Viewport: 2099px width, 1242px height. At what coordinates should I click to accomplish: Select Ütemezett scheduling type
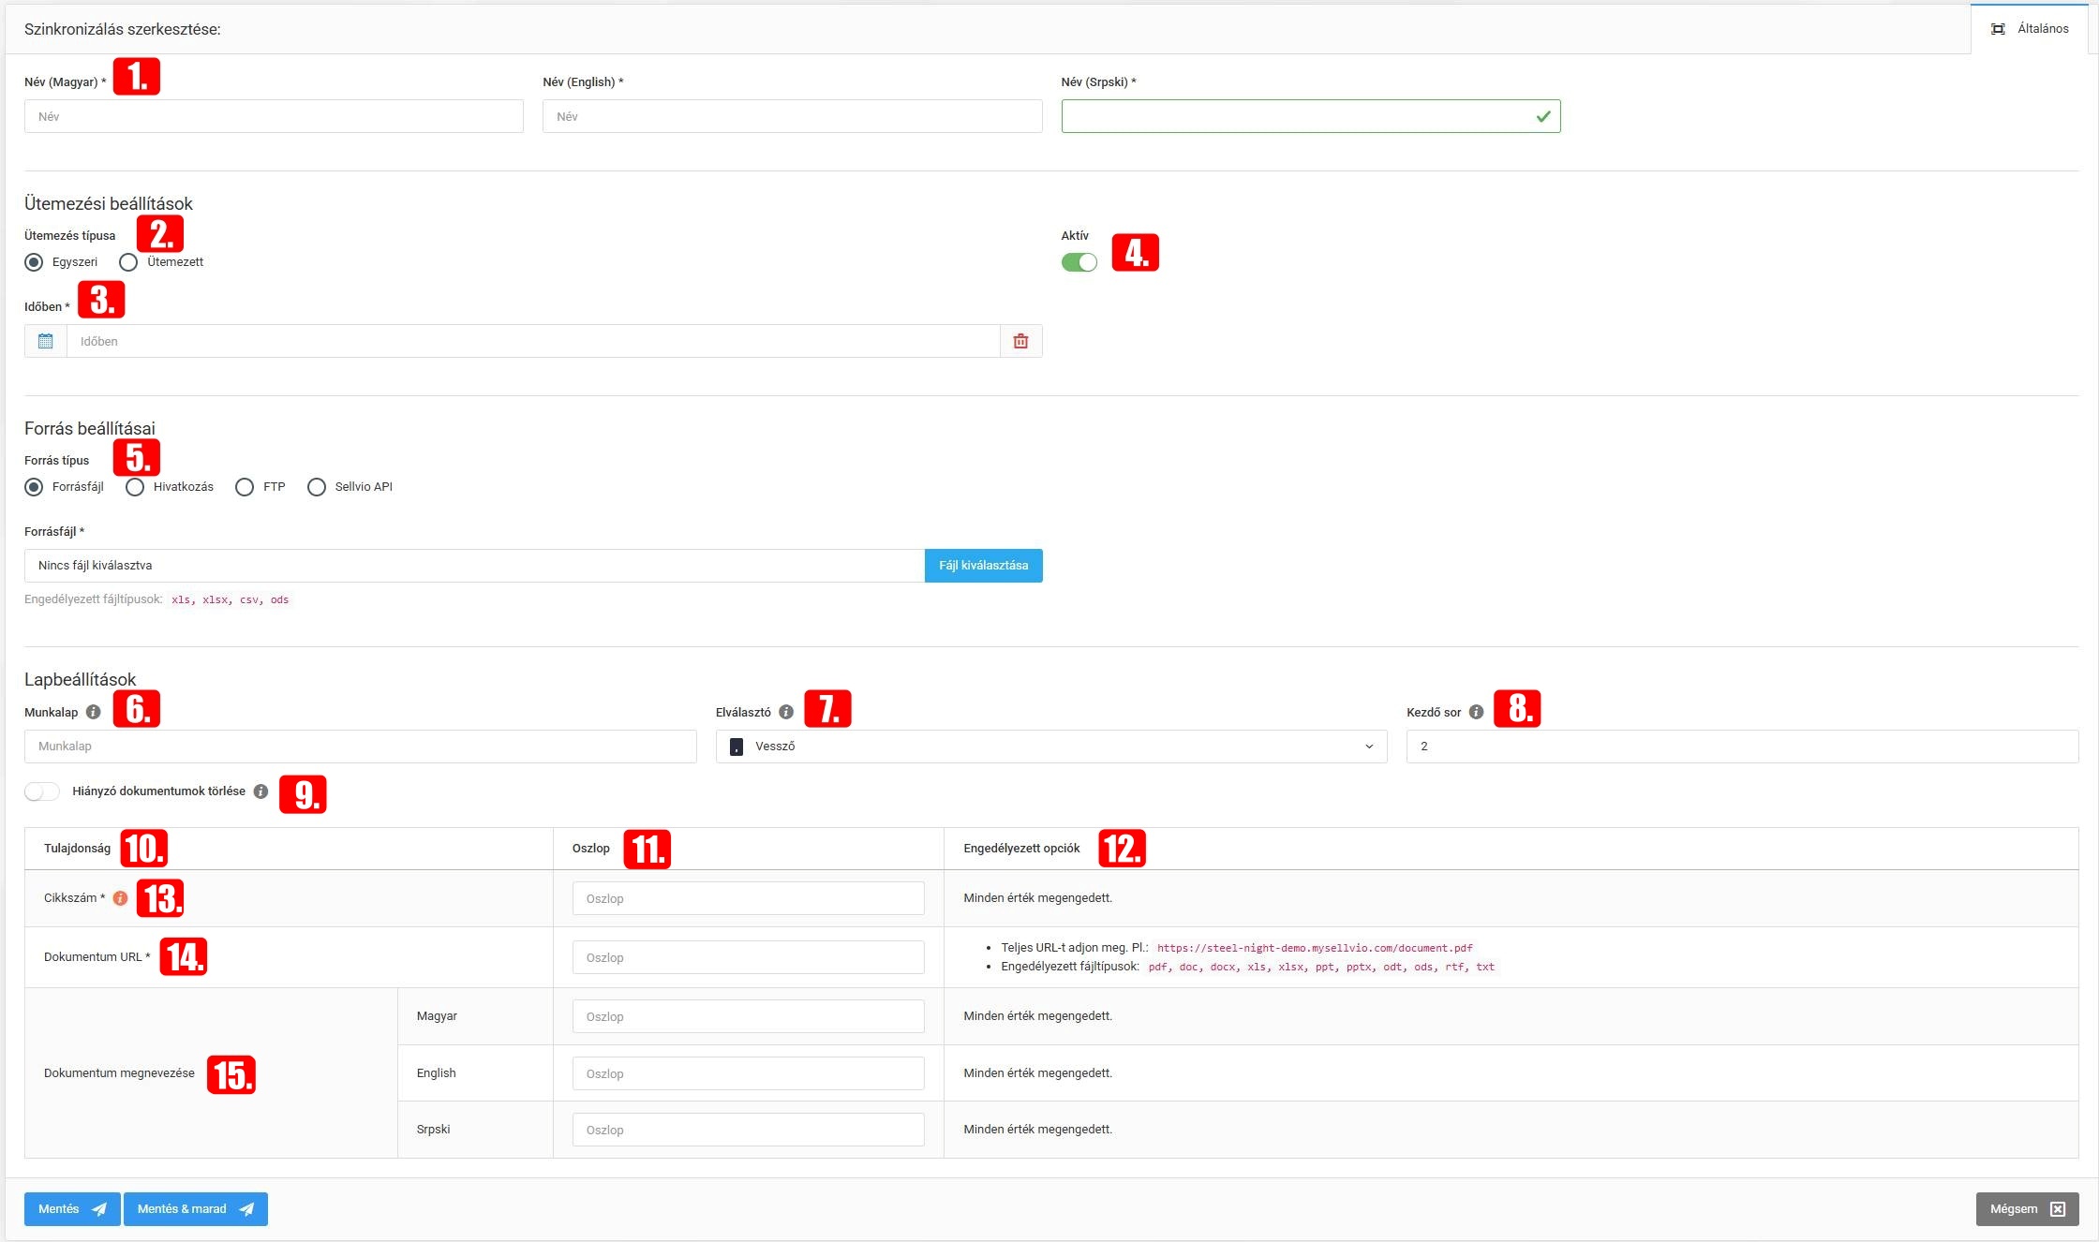tap(128, 262)
